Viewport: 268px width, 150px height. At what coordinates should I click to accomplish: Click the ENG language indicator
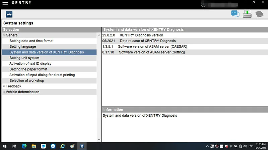251,146
